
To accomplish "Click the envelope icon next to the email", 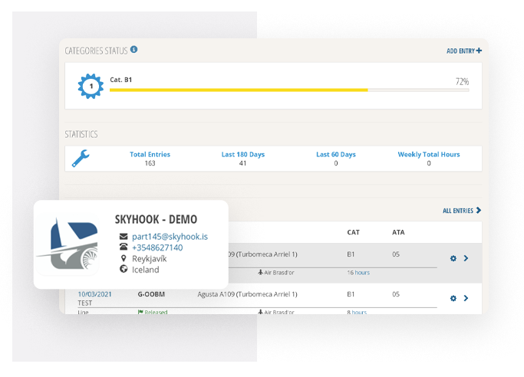I will click(x=124, y=237).
